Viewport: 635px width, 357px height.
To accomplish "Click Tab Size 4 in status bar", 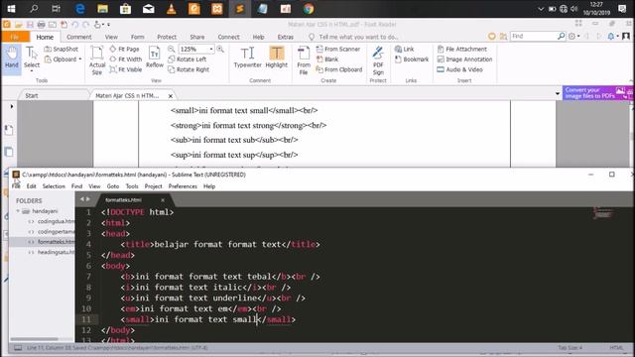I will click(x=570, y=348).
